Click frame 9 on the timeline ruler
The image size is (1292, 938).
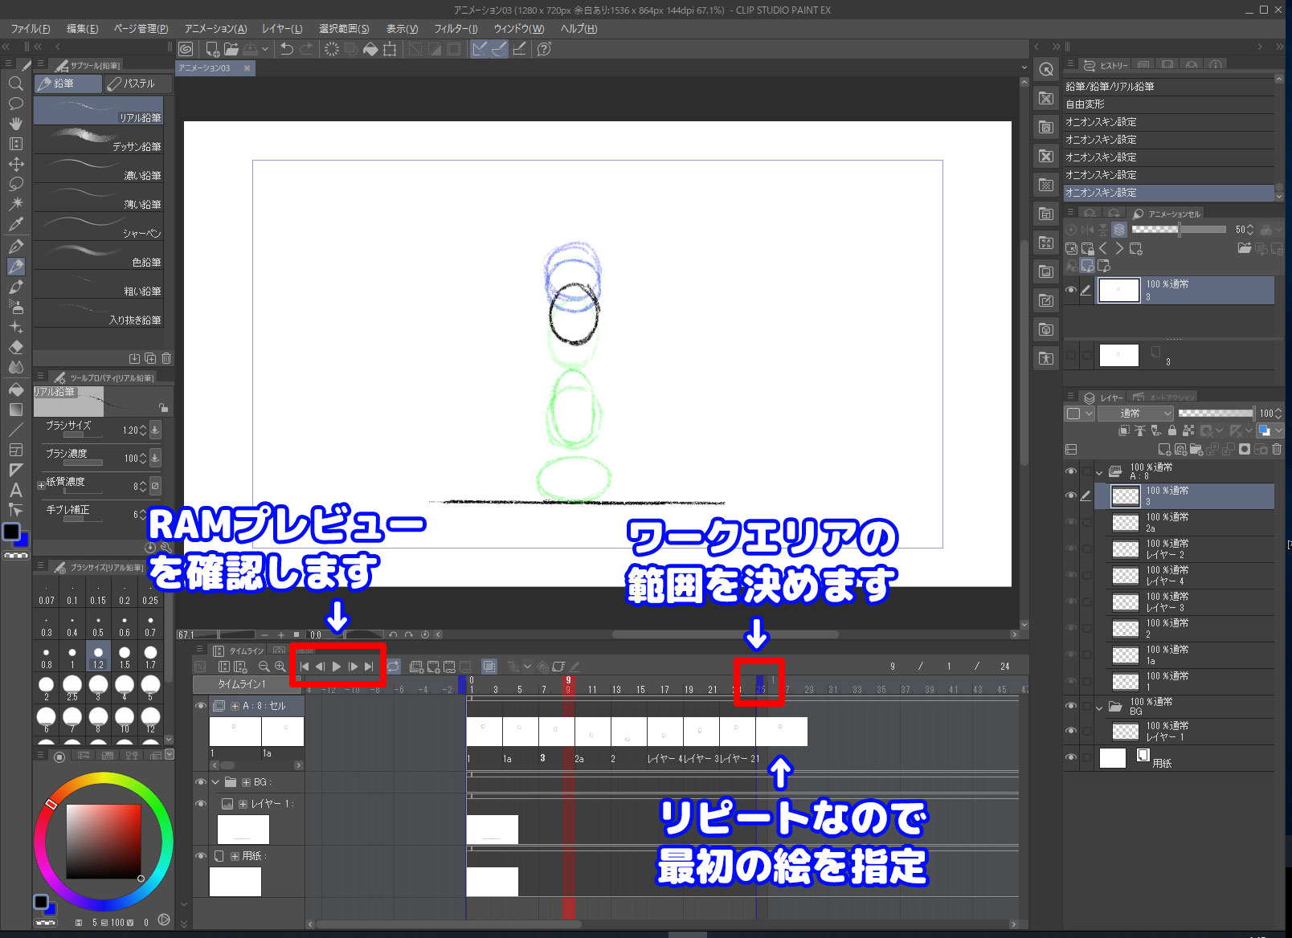568,688
